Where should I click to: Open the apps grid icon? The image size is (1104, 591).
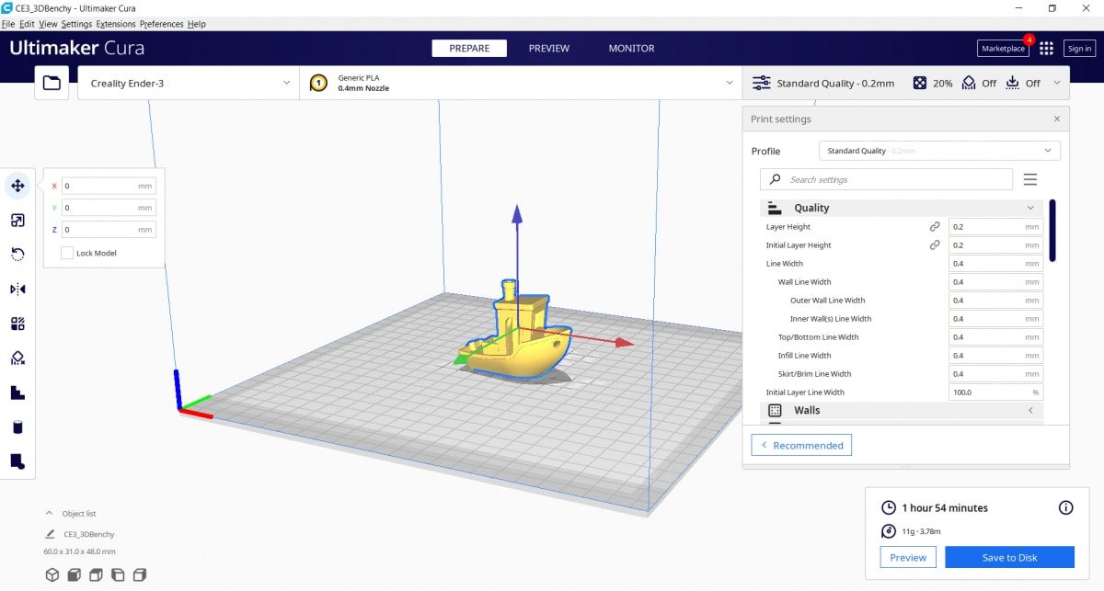click(x=1046, y=49)
